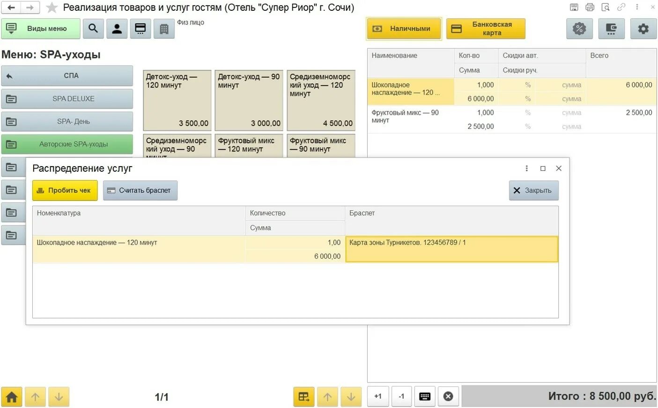658x408 pixels.
Task: Open the SPA- День menu folder
Action: pos(67,122)
